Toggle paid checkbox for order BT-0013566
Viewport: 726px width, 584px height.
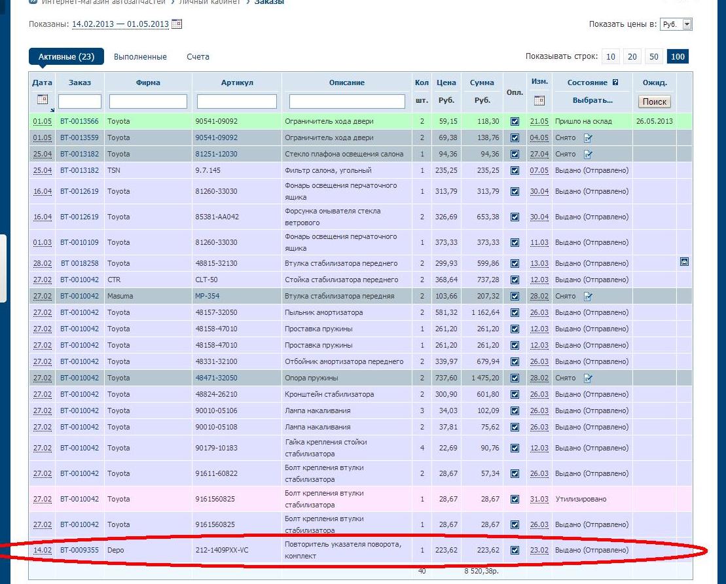515,122
